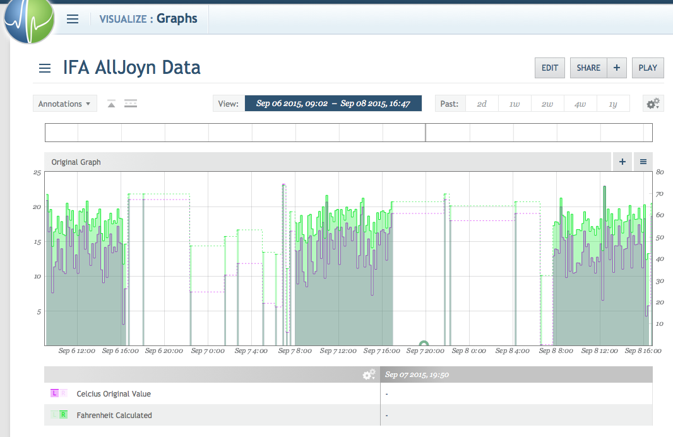The image size is (673, 437).
Task: Click the IFA AllJoyn Data title
Action: click(x=132, y=68)
